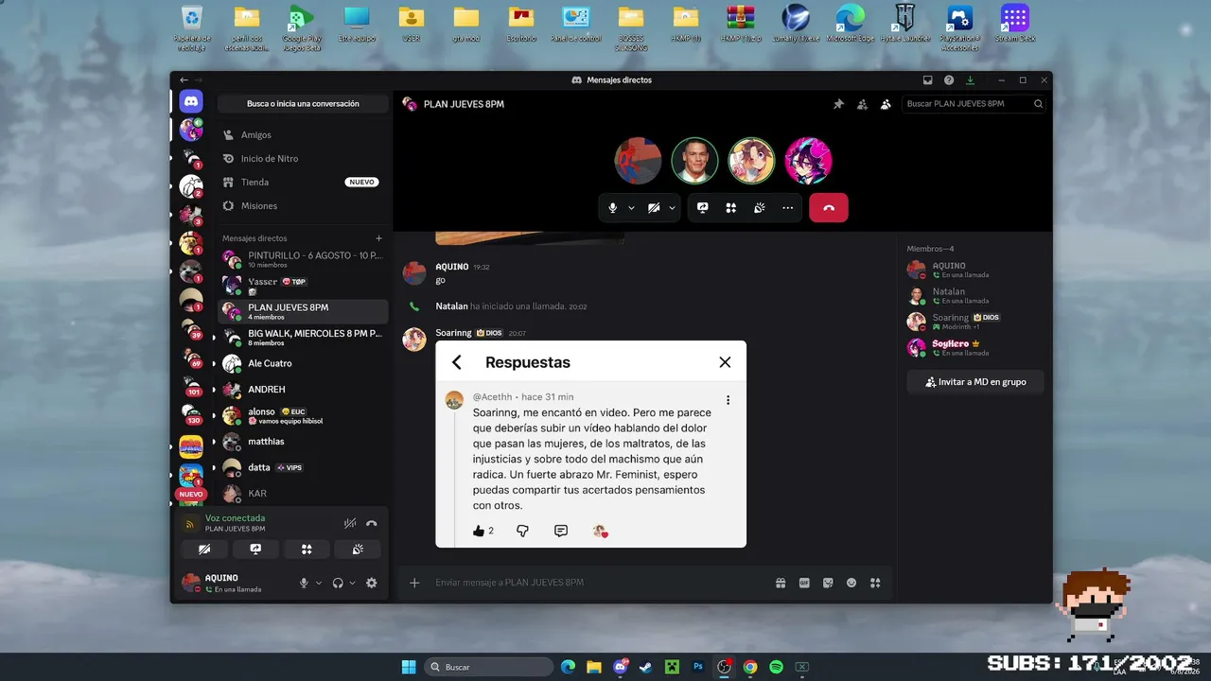This screenshot has width=1211, height=681.
Task: Open soundboard button in voice panel
Action: coord(358,549)
